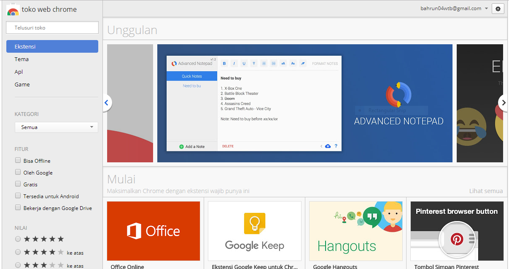The width and height of the screenshot is (509, 269).
Task: Open the Office Online tile
Action: 154,231
